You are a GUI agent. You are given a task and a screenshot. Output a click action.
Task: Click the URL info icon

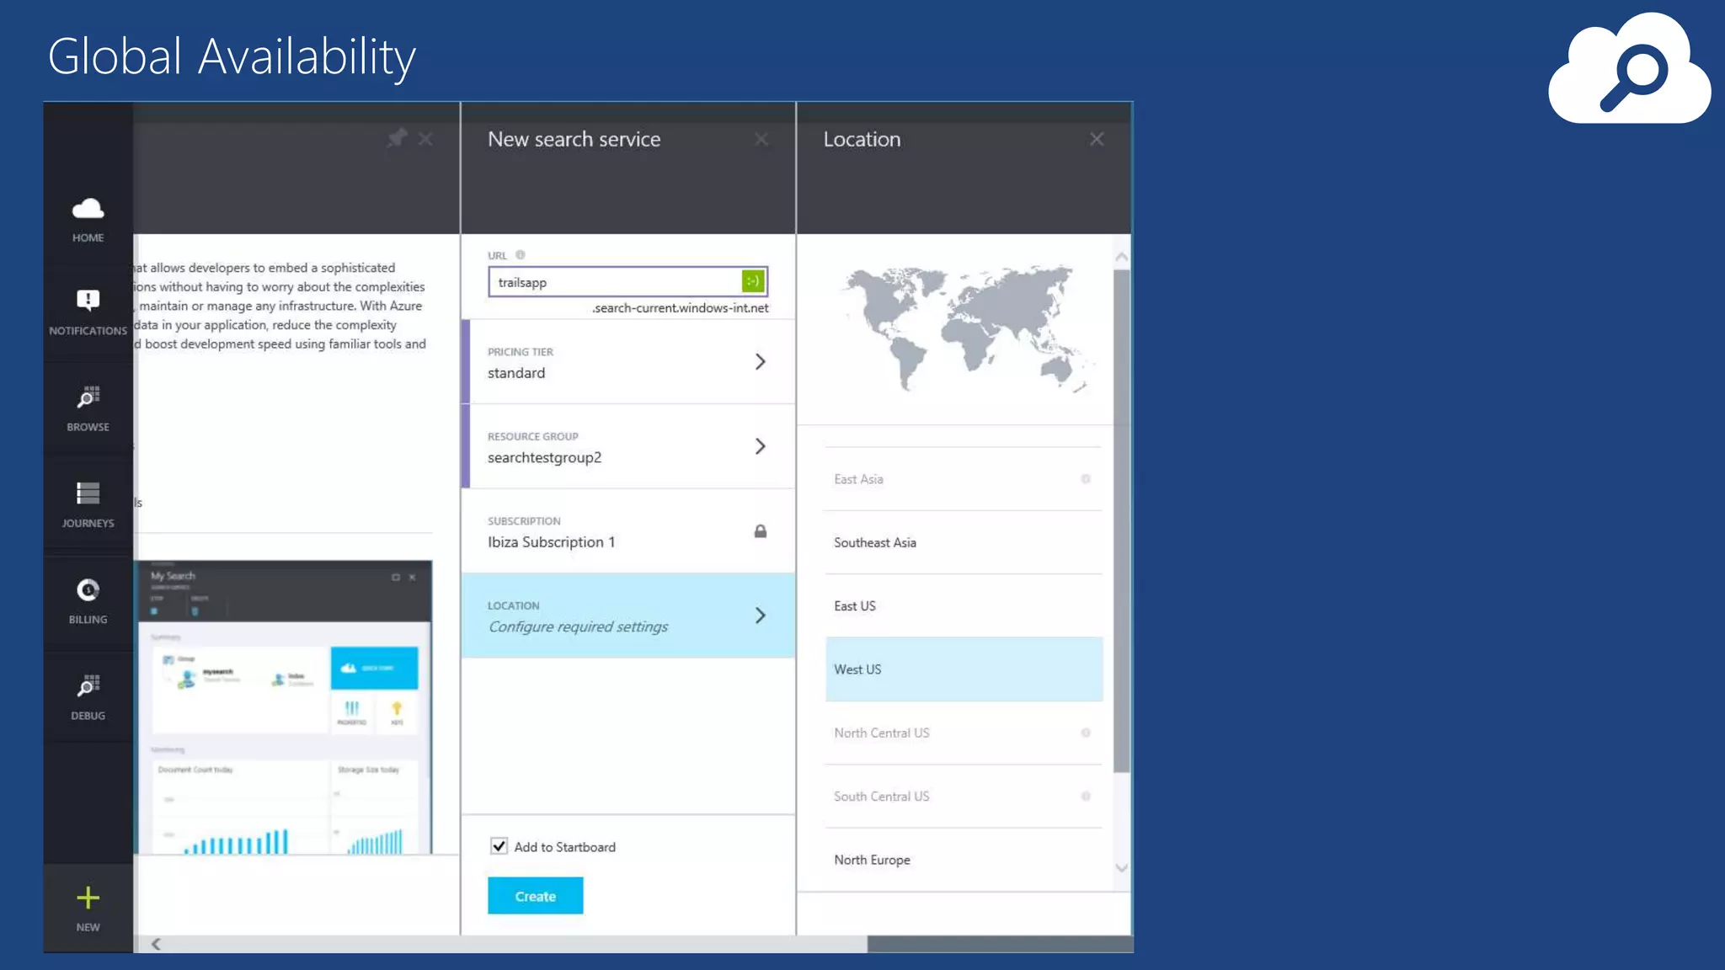[520, 255]
